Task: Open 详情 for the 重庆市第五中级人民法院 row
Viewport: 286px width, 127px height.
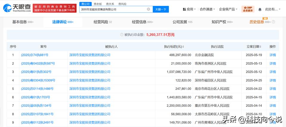Action: pyautogui.click(x=273, y=106)
